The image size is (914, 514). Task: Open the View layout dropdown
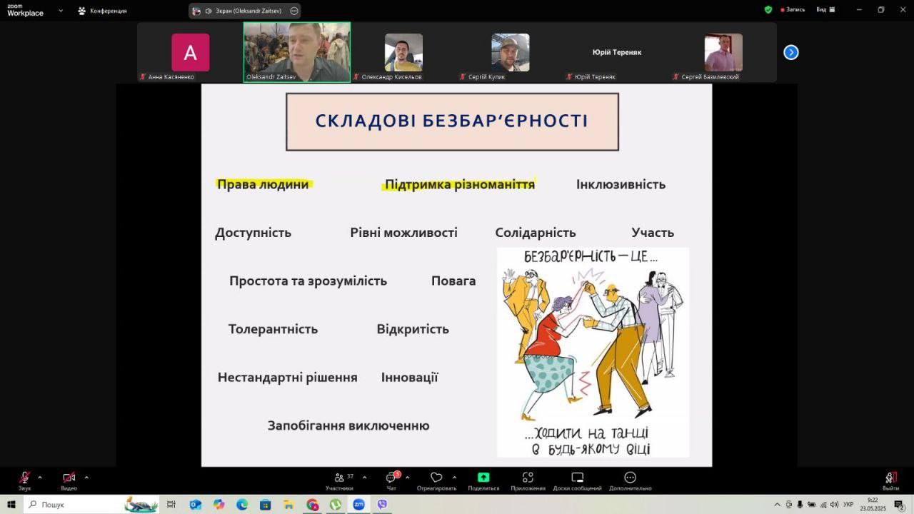825,10
